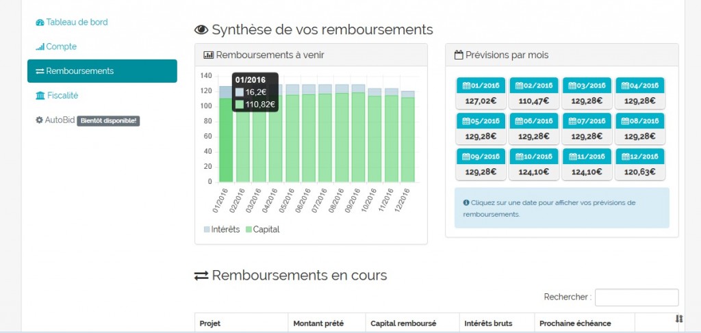Screen dimensions: 701x333
Task: Click the bar chart icon in panel header
Action: [x=208, y=55]
